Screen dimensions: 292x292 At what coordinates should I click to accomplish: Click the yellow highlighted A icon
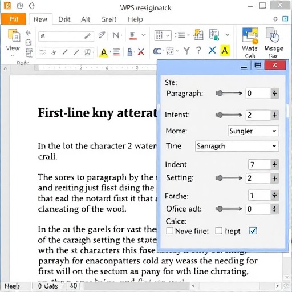click(x=225, y=51)
